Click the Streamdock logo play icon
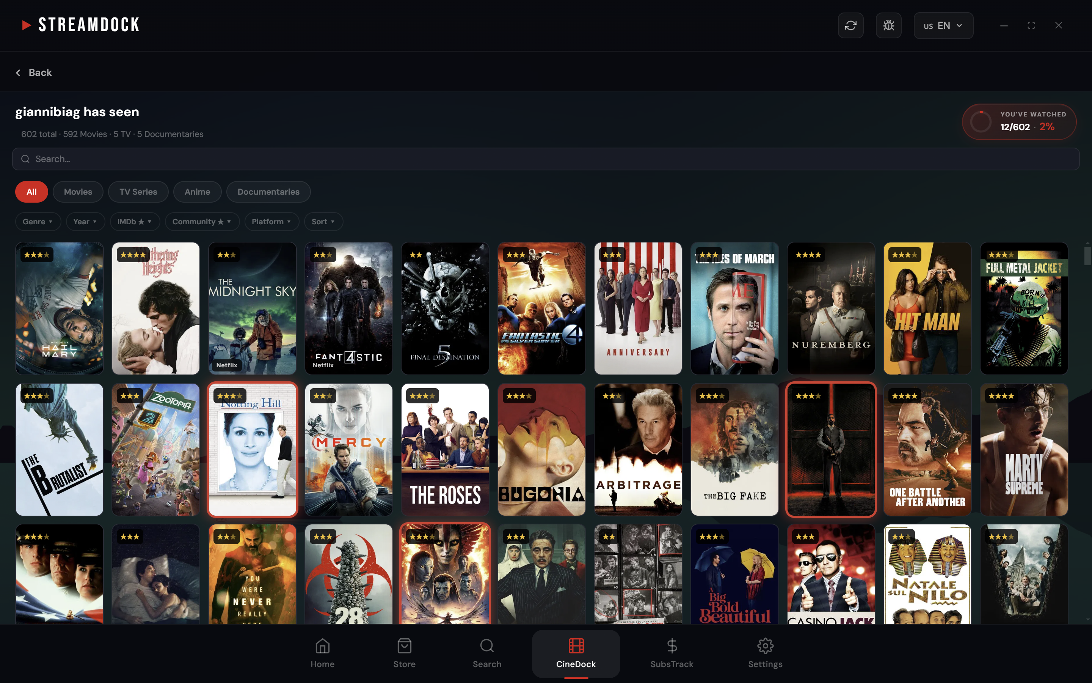 [27, 25]
